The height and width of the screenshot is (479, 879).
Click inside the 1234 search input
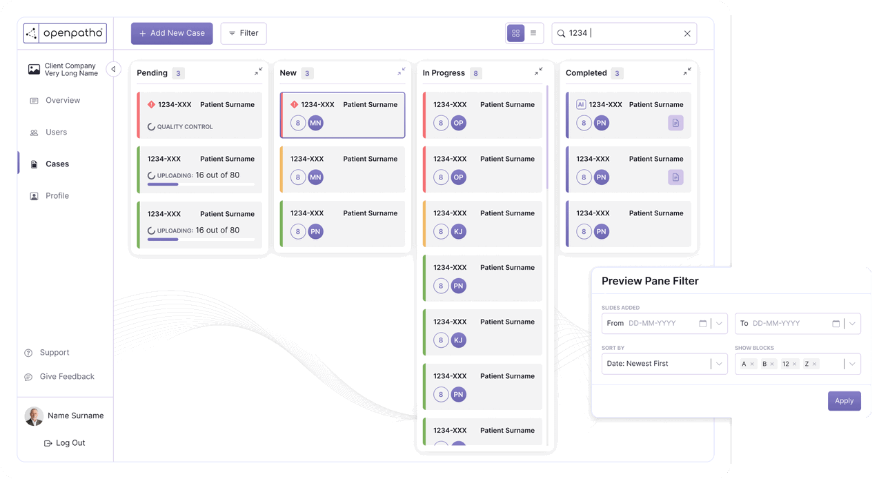(607, 32)
